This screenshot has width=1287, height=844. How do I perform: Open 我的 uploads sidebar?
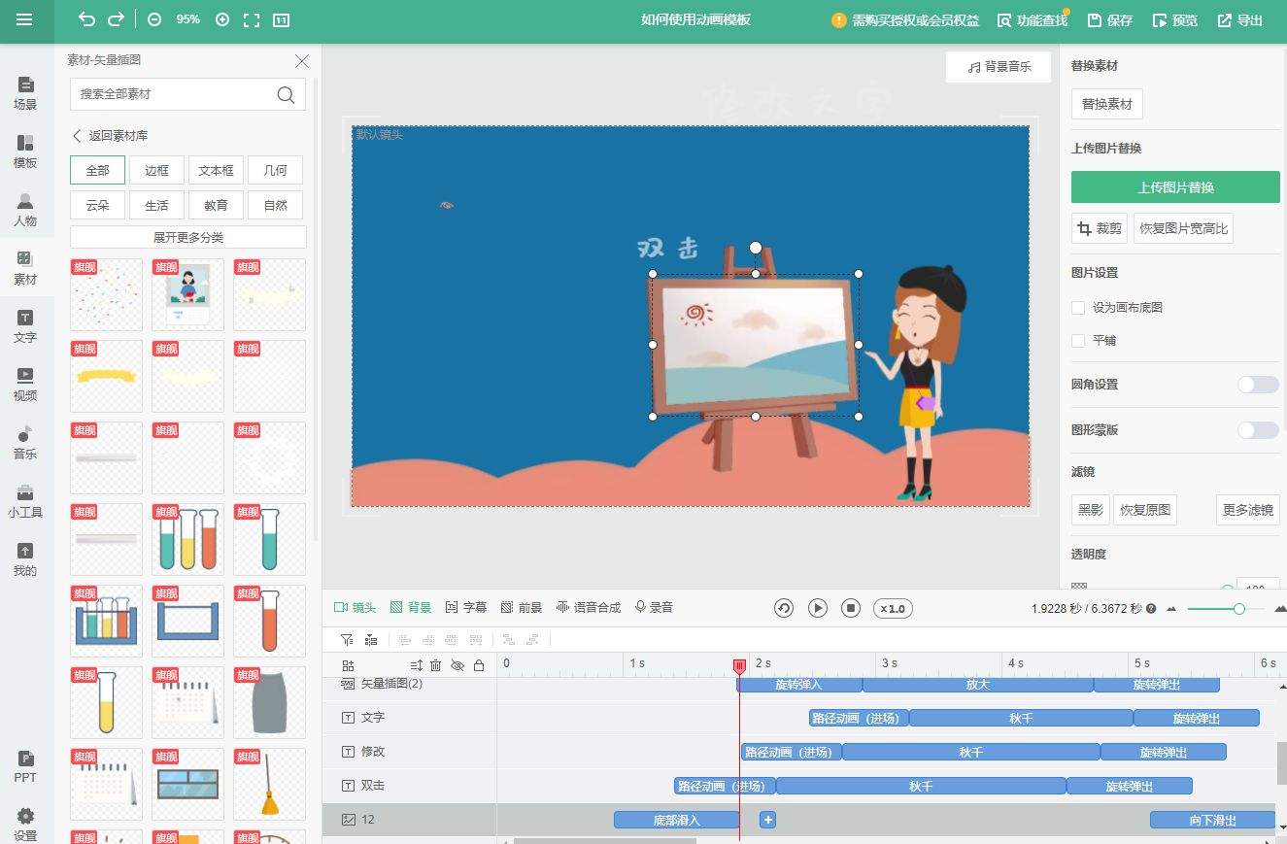click(25, 559)
